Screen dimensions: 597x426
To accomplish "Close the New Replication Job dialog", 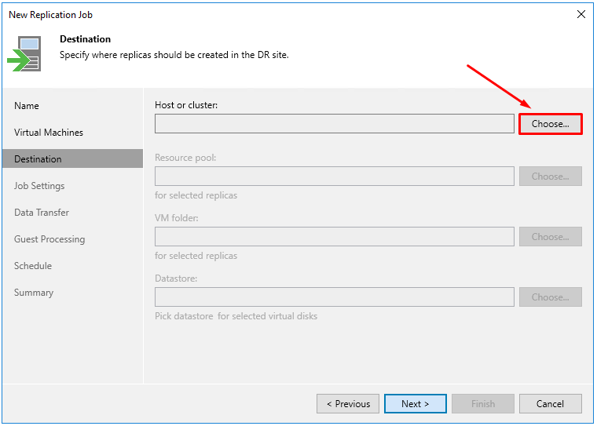I will tap(581, 14).
